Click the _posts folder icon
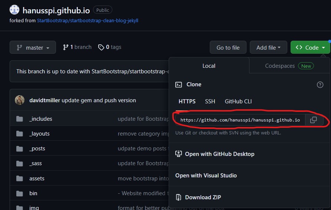The image size is (331, 210). pos(20,149)
